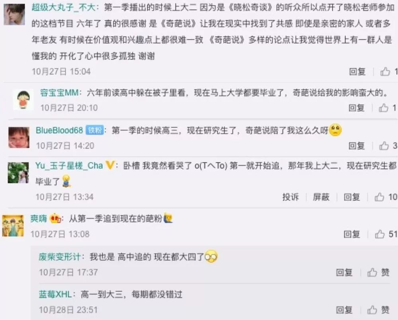Click the yellow V verified badge
Image resolution: width=398 pixels, height=320 pixels.
[110, 165]
